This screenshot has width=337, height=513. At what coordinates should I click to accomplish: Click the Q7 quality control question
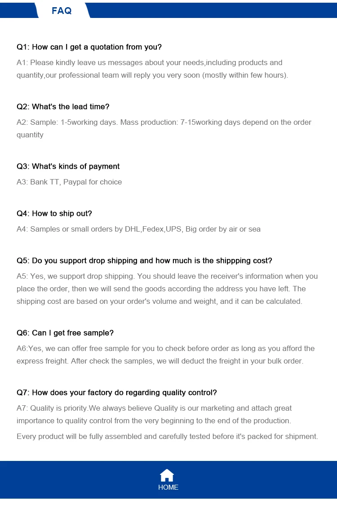click(x=117, y=393)
